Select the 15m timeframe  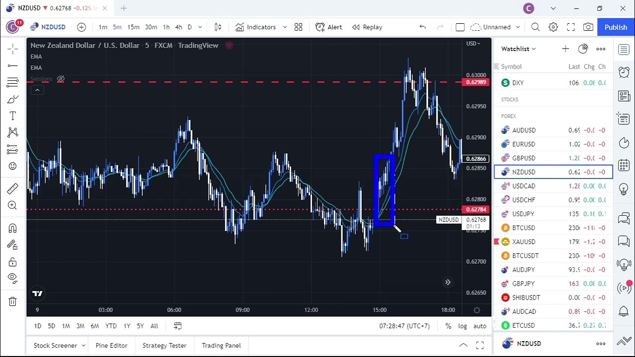[x=133, y=27]
